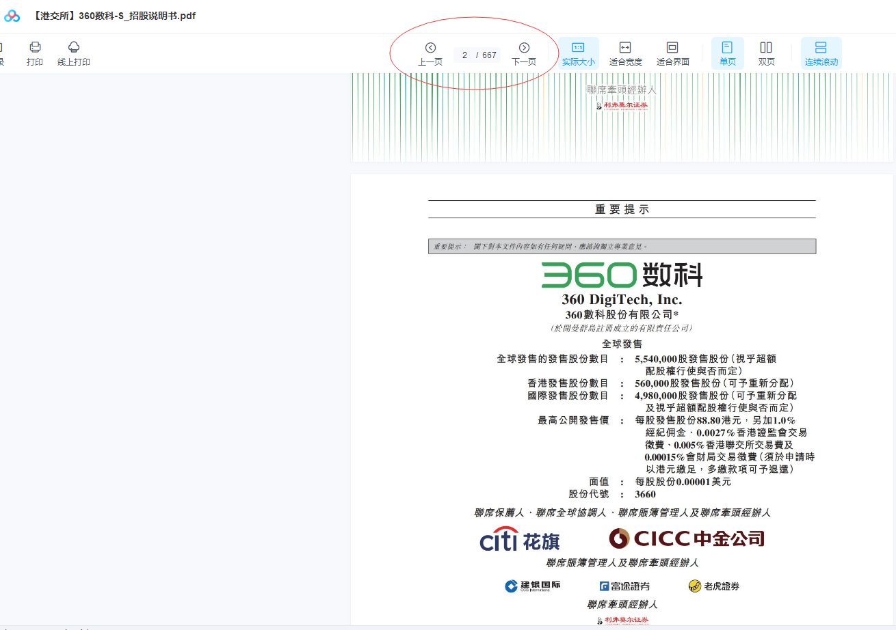Click the PDF file name title
The height and width of the screenshot is (630, 896).
(114, 16)
